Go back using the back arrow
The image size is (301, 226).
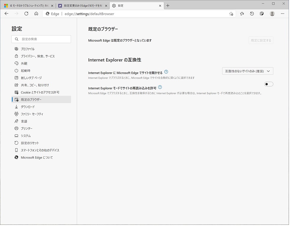coord(7,14)
